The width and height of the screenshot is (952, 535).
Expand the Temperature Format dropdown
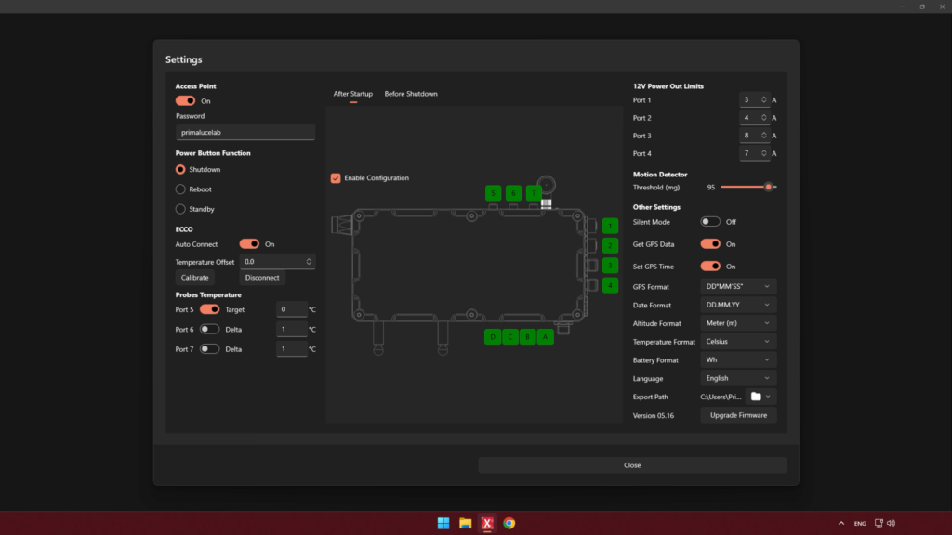click(738, 342)
